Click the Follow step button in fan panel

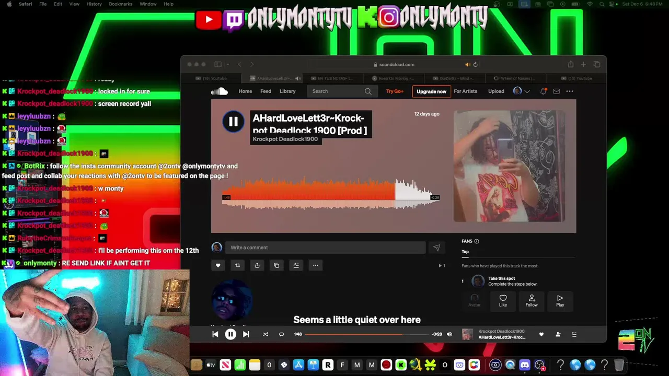[532, 301]
